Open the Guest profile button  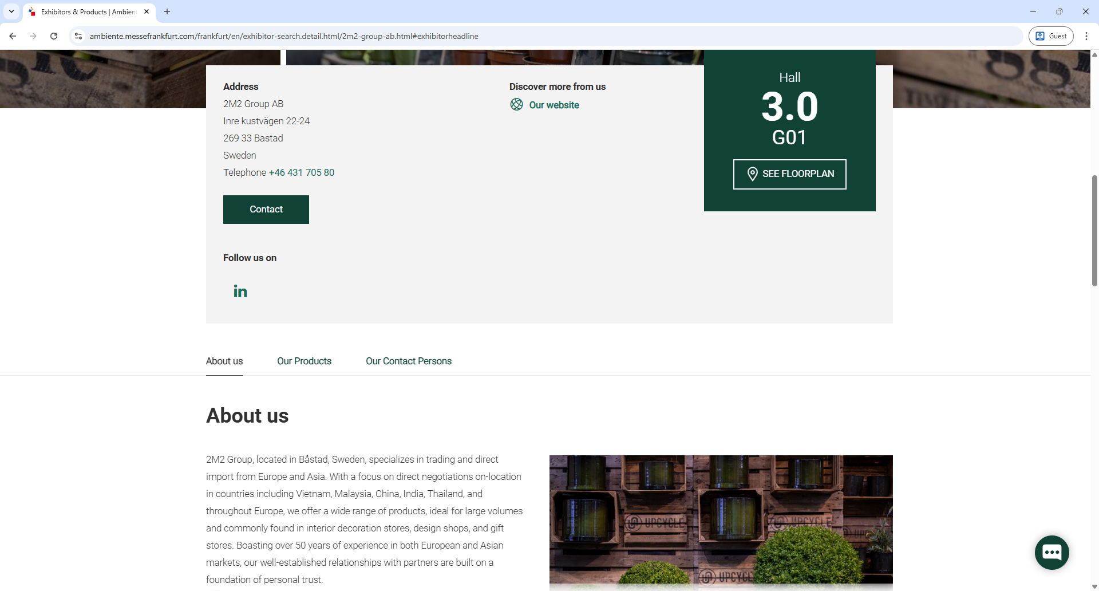pyautogui.click(x=1051, y=36)
